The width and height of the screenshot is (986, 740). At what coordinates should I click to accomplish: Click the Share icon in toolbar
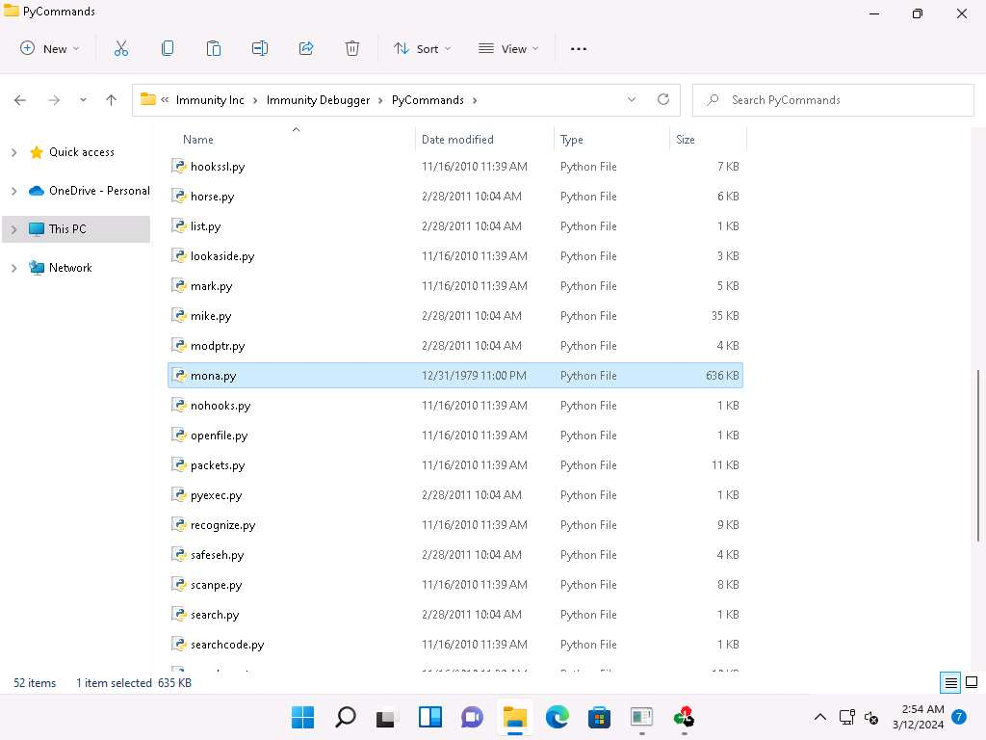pyautogui.click(x=306, y=48)
